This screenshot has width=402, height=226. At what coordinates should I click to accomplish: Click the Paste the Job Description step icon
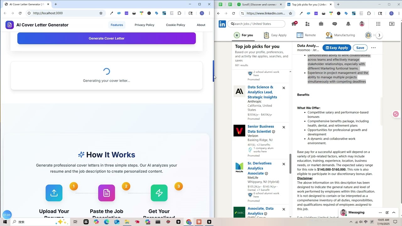tap(106, 193)
